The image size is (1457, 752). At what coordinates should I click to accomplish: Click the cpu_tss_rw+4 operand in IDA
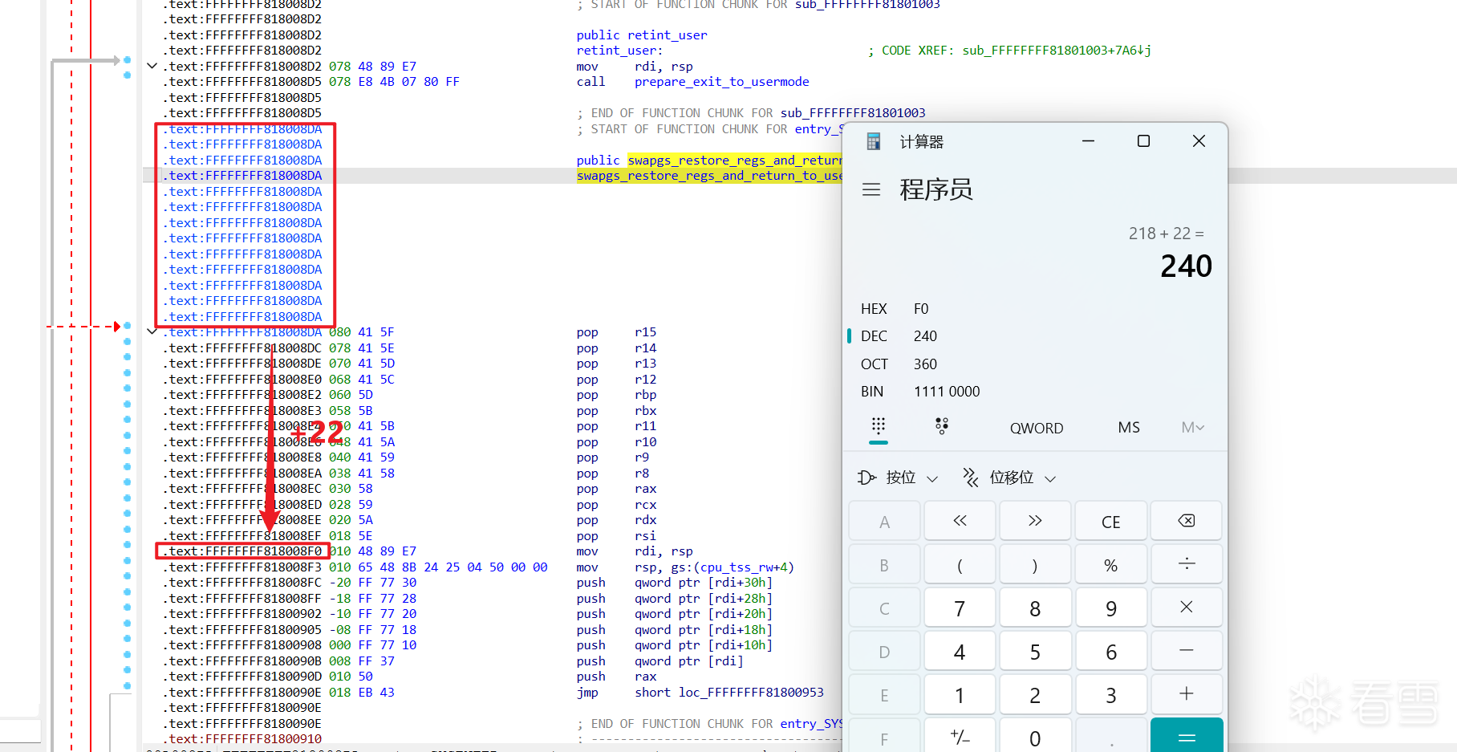click(744, 567)
